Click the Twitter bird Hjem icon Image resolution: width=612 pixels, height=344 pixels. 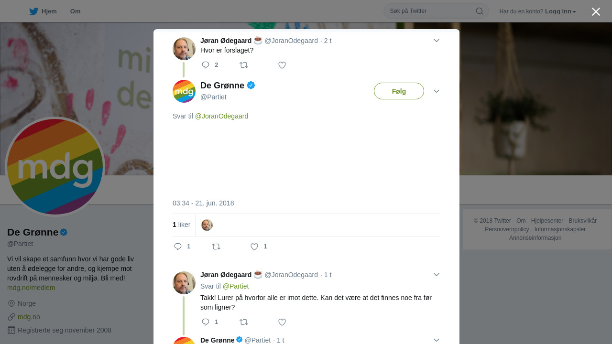33,11
